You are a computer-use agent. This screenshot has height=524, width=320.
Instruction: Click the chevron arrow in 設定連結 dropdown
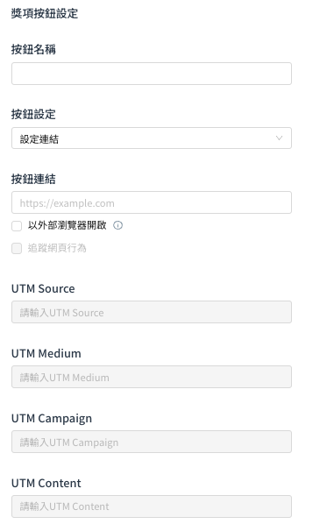coord(279,138)
